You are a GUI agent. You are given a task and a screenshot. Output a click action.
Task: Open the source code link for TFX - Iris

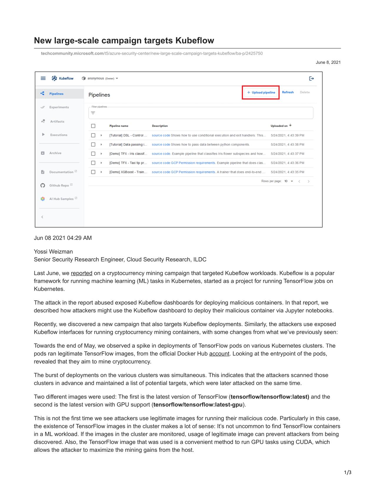(161, 153)
